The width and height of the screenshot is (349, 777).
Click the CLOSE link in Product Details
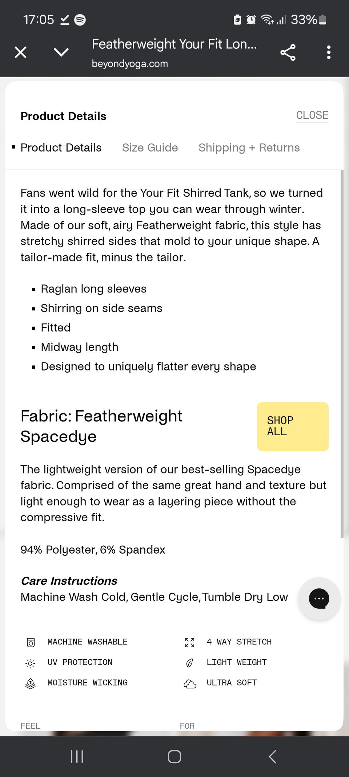click(312, 115)
